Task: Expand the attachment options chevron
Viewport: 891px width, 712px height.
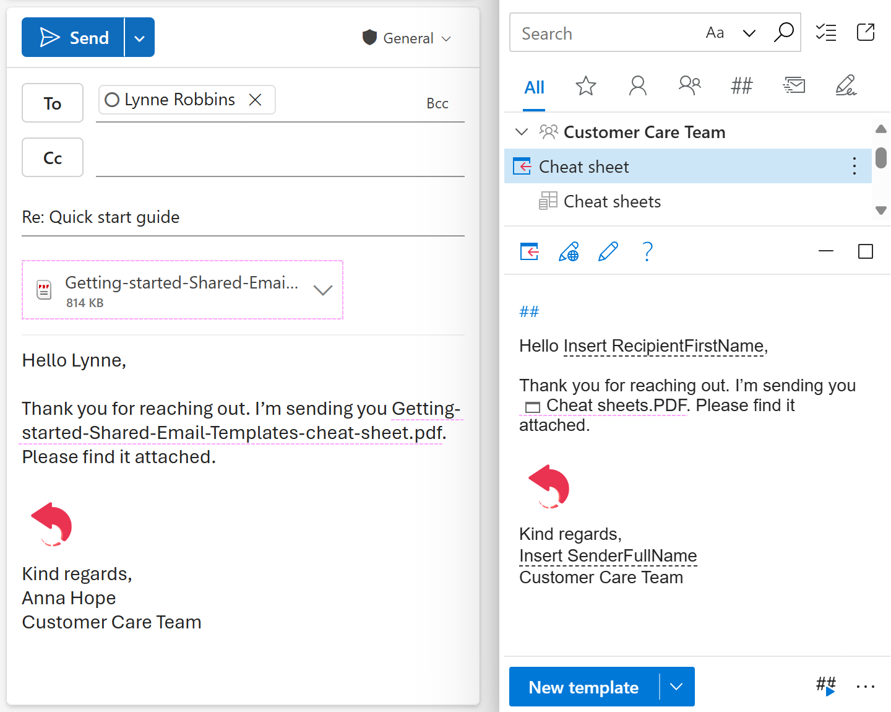Action: [x=322, y=290]
